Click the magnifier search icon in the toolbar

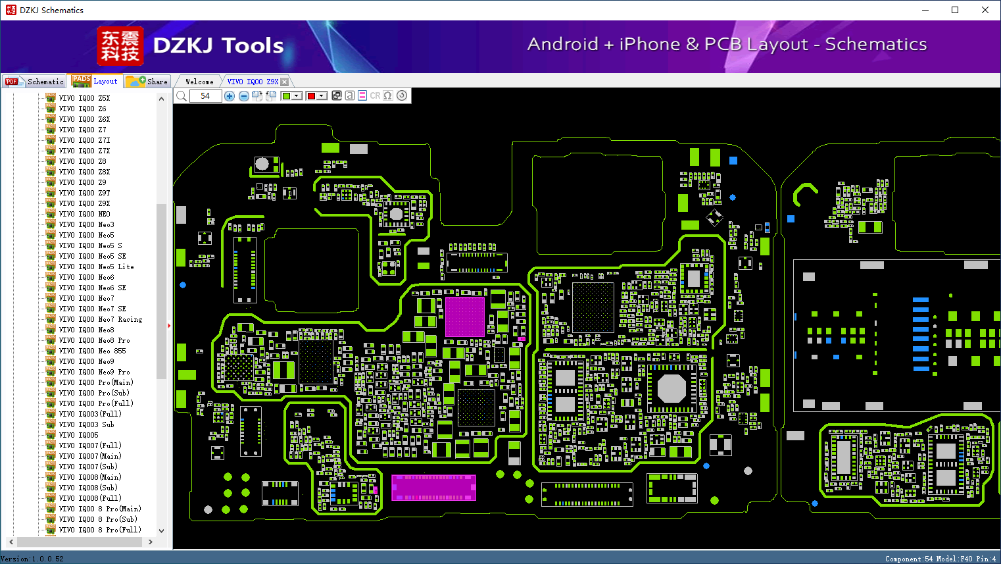[x=181, y=96]
